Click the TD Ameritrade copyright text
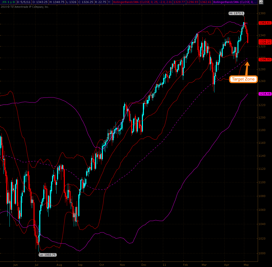This screenshot has width=272, height=267. 25,7
